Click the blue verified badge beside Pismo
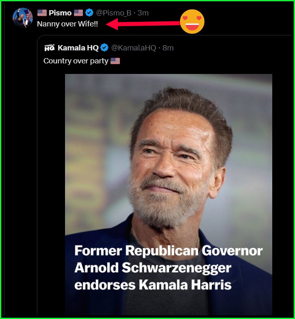 click(89, 13)
